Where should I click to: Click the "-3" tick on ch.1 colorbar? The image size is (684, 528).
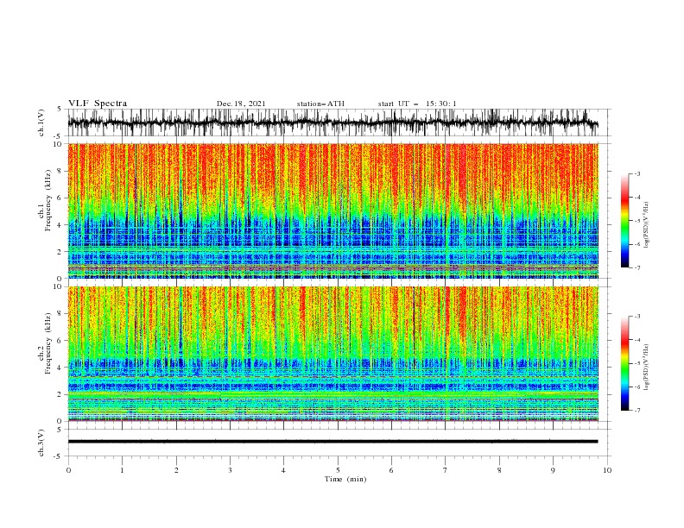(x=636, y=173)
